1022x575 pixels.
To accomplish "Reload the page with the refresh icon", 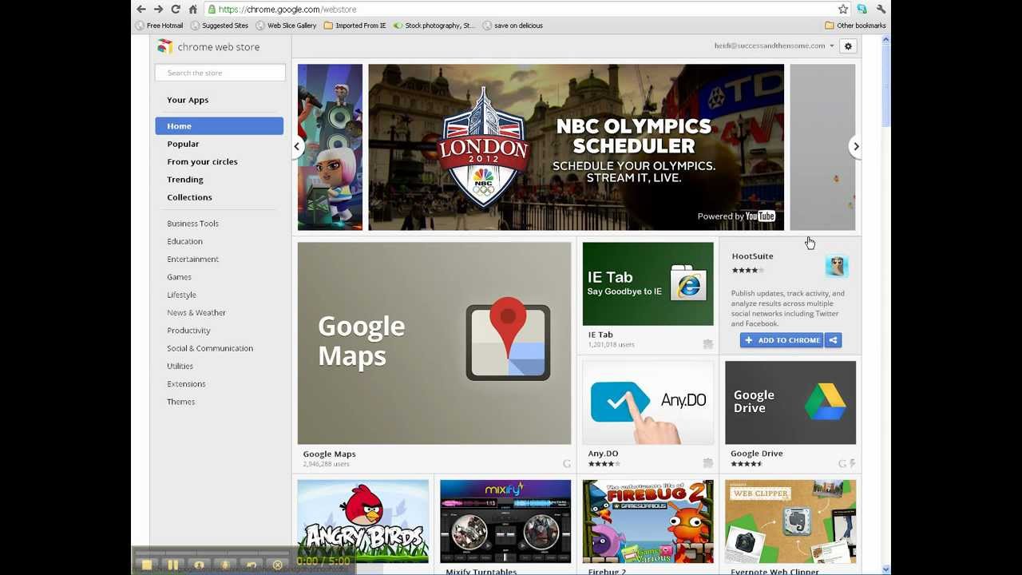I will (175, 9).
